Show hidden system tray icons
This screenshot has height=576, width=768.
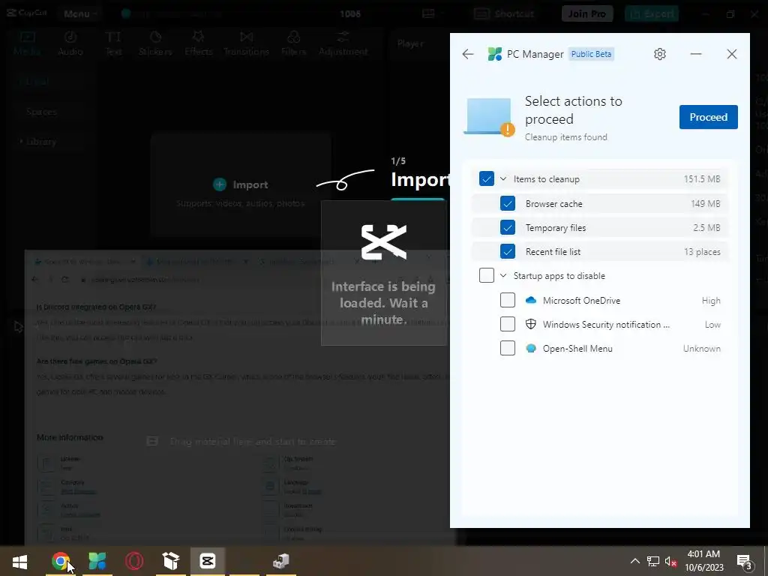(634, 561)
